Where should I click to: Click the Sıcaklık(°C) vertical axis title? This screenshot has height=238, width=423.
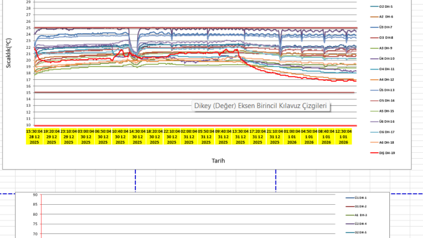[x=8, y=53]
